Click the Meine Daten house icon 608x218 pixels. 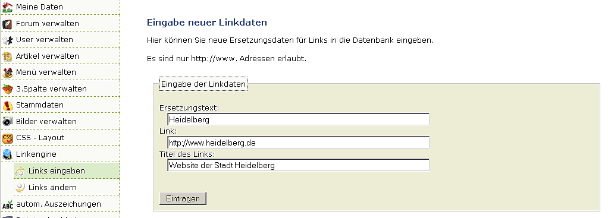click(7, 7)
